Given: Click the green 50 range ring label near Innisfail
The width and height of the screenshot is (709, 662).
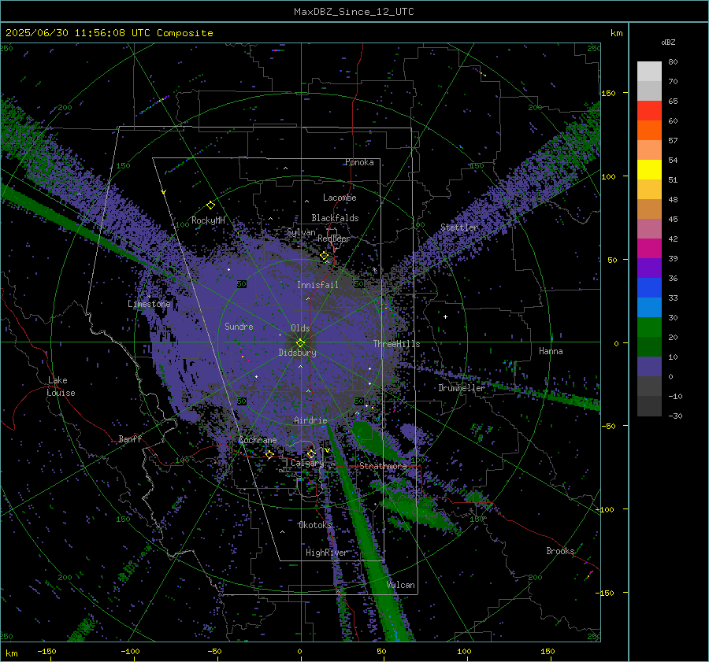Looking at the screenshot, I should 359,284.
